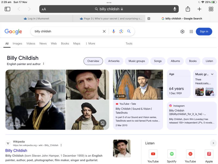Viewport: 218px width, 164px height.
Task: Tap the multitasking three dots at top
Action: [109, 2]
